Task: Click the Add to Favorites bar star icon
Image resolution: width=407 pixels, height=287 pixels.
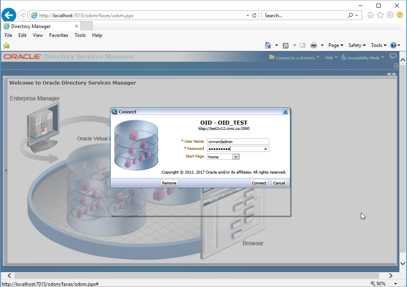Action: point(6,46)
